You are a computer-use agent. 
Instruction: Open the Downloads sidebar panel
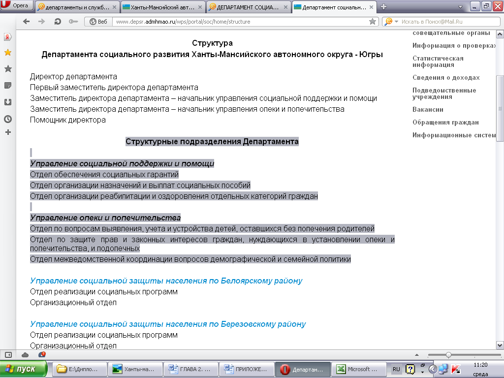click(8, 102)
